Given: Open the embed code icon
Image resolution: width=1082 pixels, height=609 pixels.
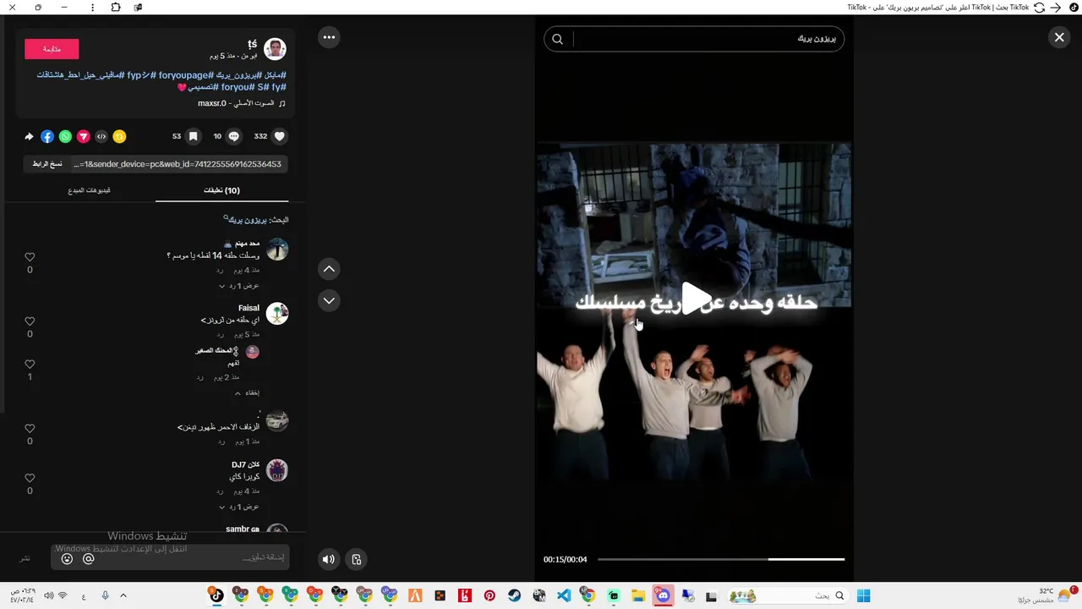Looking at the screenshot, I should pos(101,136).
